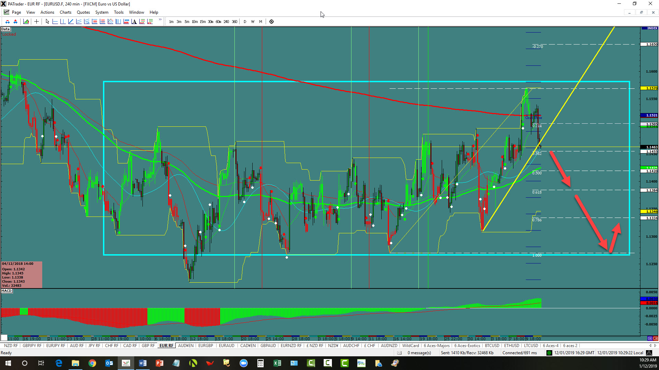
Task: Select the text annotation tool
Action: tap(134, 22)
